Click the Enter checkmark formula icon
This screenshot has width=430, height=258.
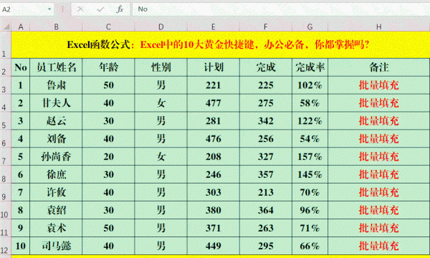(100, 9)
